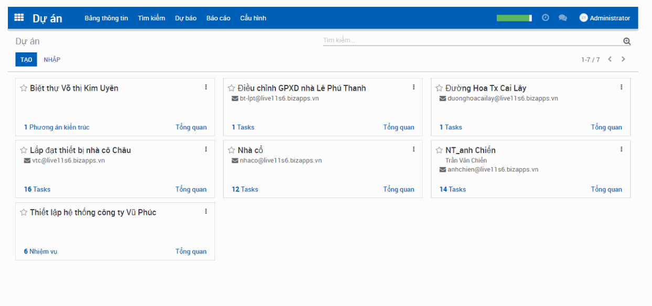Open the Dự báo menu
The image size is (652, 306).
click(x=185, y=18)
